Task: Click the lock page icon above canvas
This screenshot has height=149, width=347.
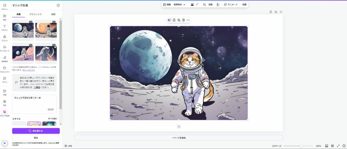Action: coord(270,12)
